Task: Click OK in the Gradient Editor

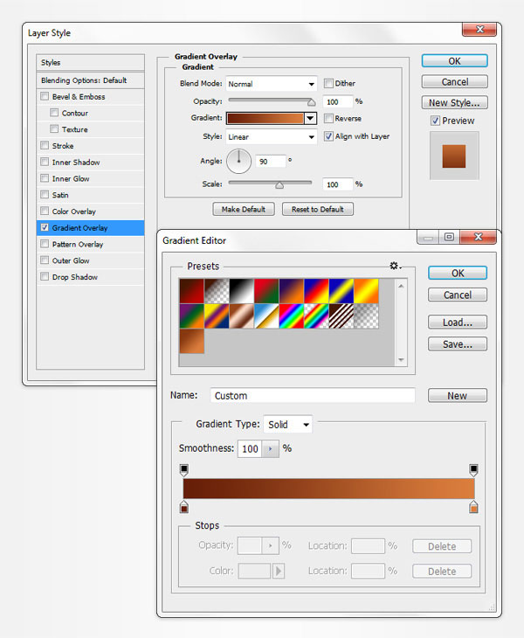Action: click(458, 273)
